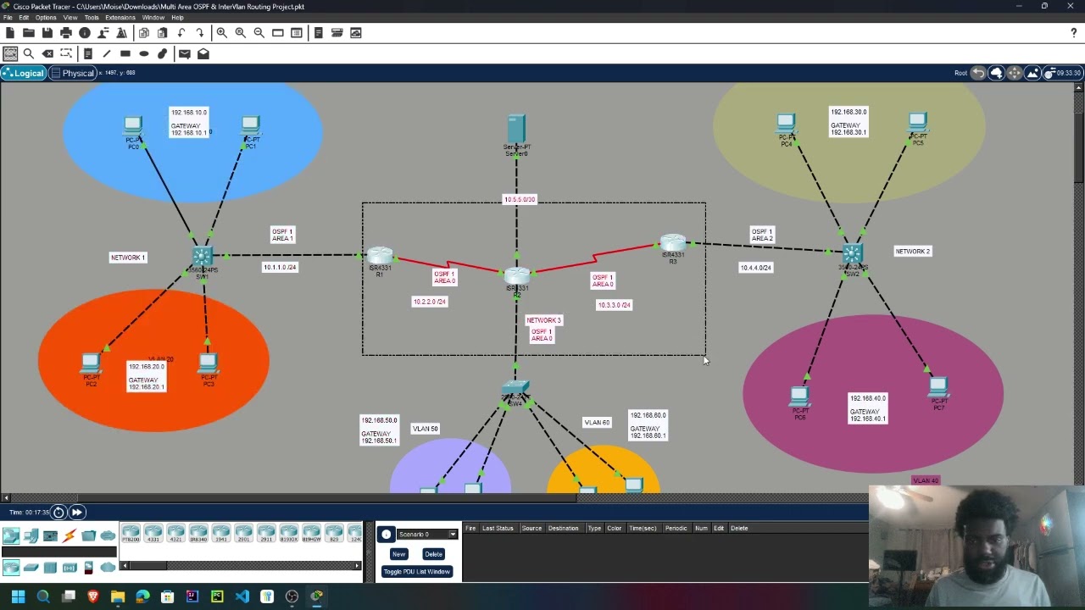Switch to the Logical workspace view
Image resolution: width=1085 pixels, height=610 pixels.
point(23,74)
